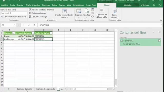Switch to the Insertar tab
Screen dimensions: 164x92
coord(20,5)
